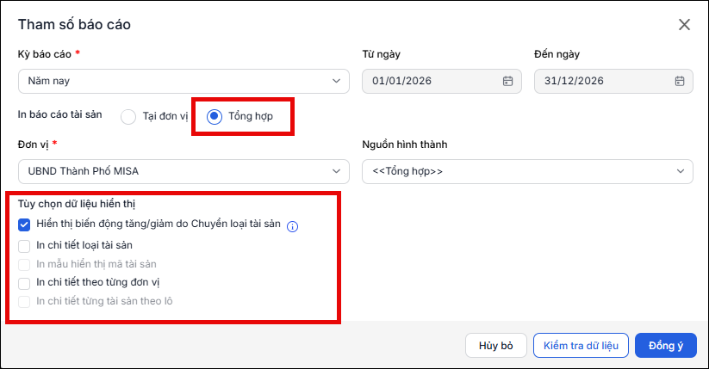Expand the Nguồn hình thành dropdown
Screen dimensions: 709x369
527,172
